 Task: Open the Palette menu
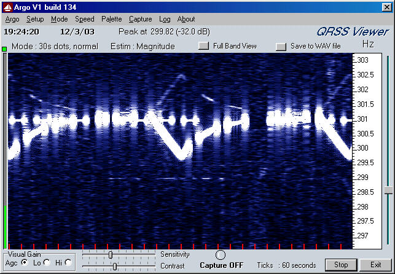[x=112, y=19]
